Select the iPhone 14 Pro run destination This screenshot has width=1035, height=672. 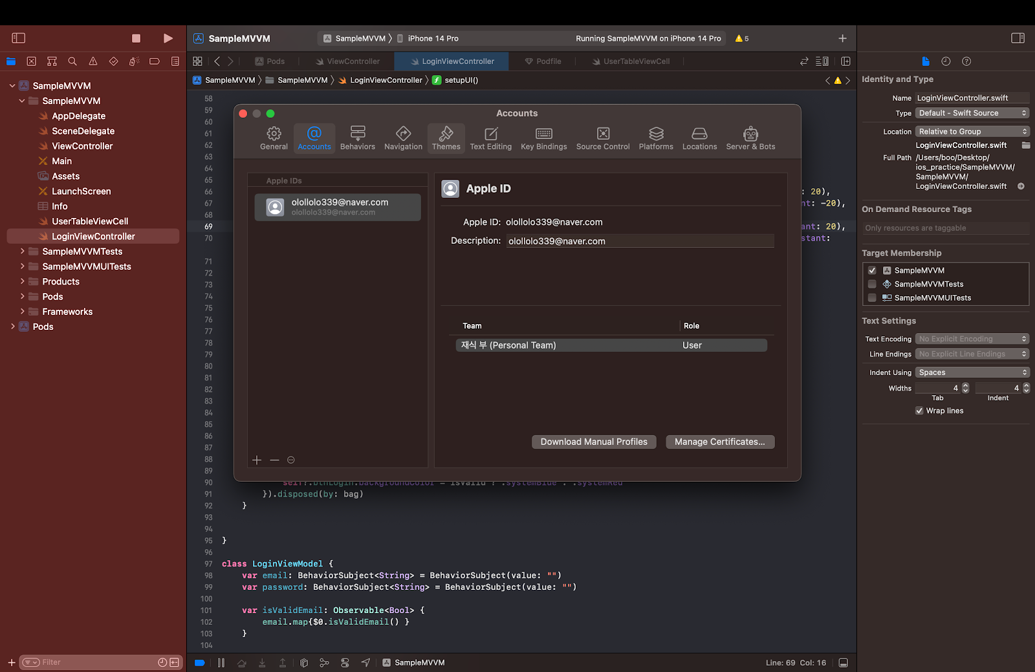(x=428, y=39)
